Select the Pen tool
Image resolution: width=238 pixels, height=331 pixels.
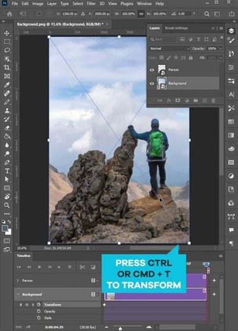[x=7, y=162]
